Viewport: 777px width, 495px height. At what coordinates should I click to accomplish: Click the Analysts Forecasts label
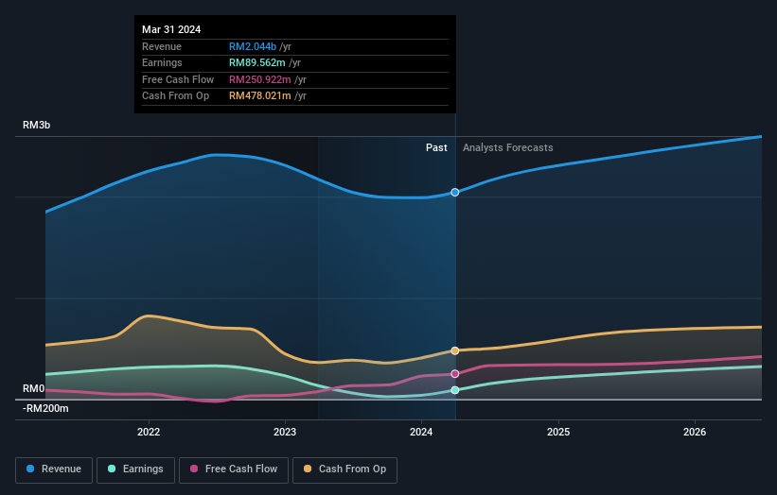point(508,148)
